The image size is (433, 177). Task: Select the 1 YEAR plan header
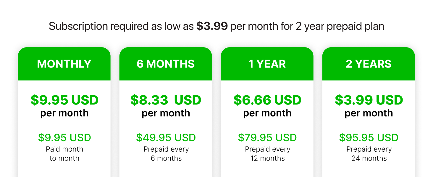[267, 64]
